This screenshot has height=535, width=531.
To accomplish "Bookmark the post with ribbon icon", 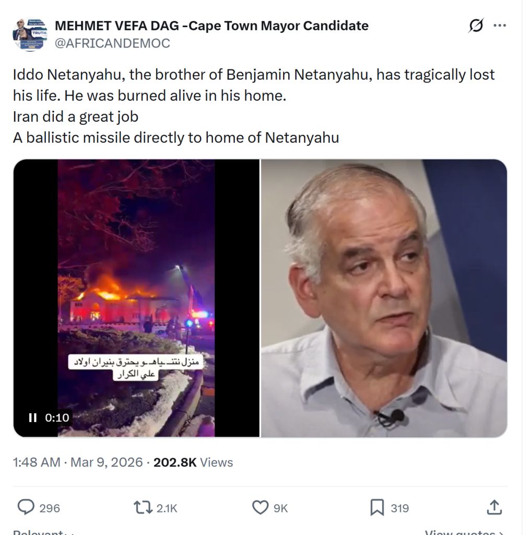I will (x=377, y=507).
